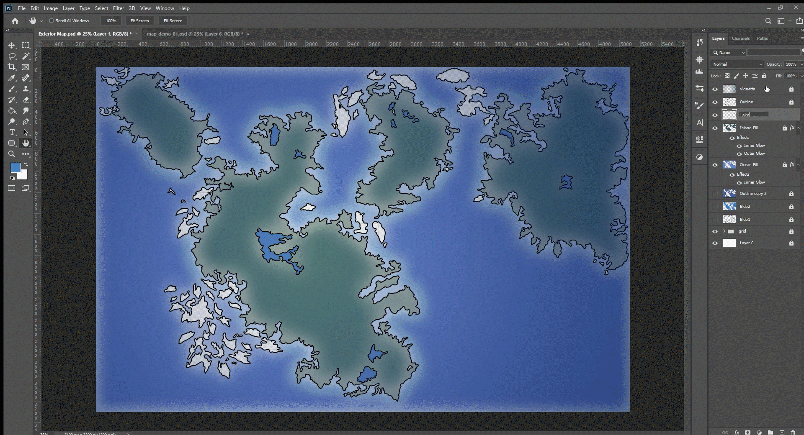The height and width of the screenshot is (435, 804).
Task: Click the Fill Screen button
Action: pos(173,20)
